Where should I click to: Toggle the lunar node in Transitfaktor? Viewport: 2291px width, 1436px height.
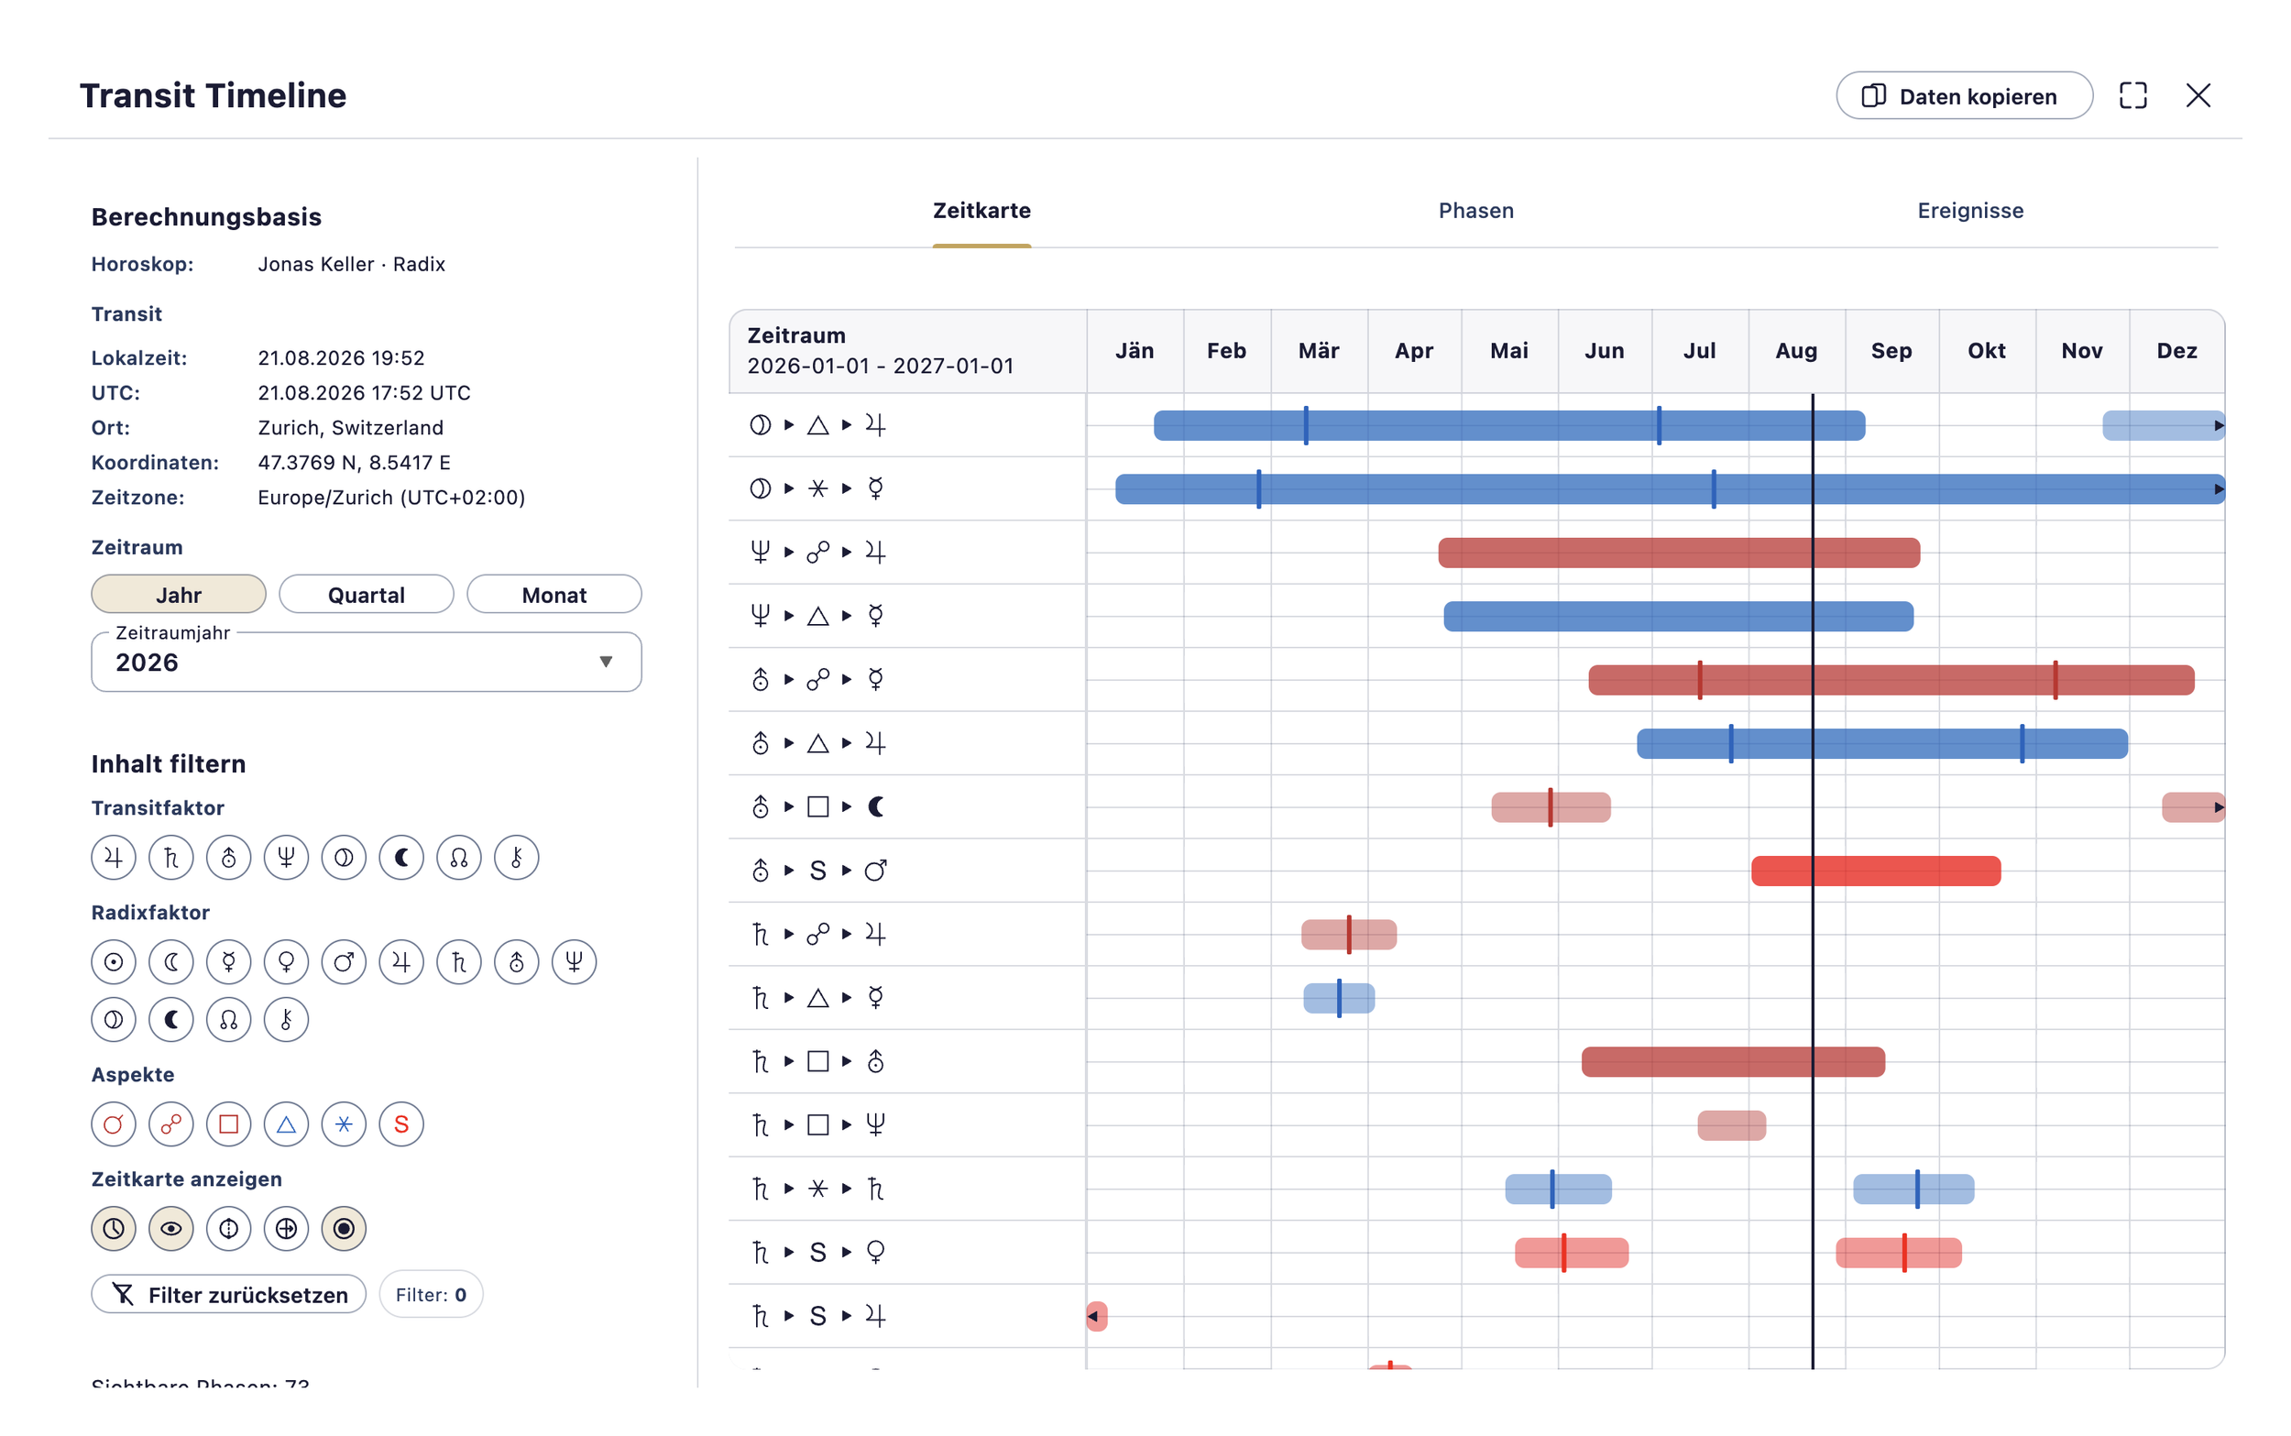458,858
